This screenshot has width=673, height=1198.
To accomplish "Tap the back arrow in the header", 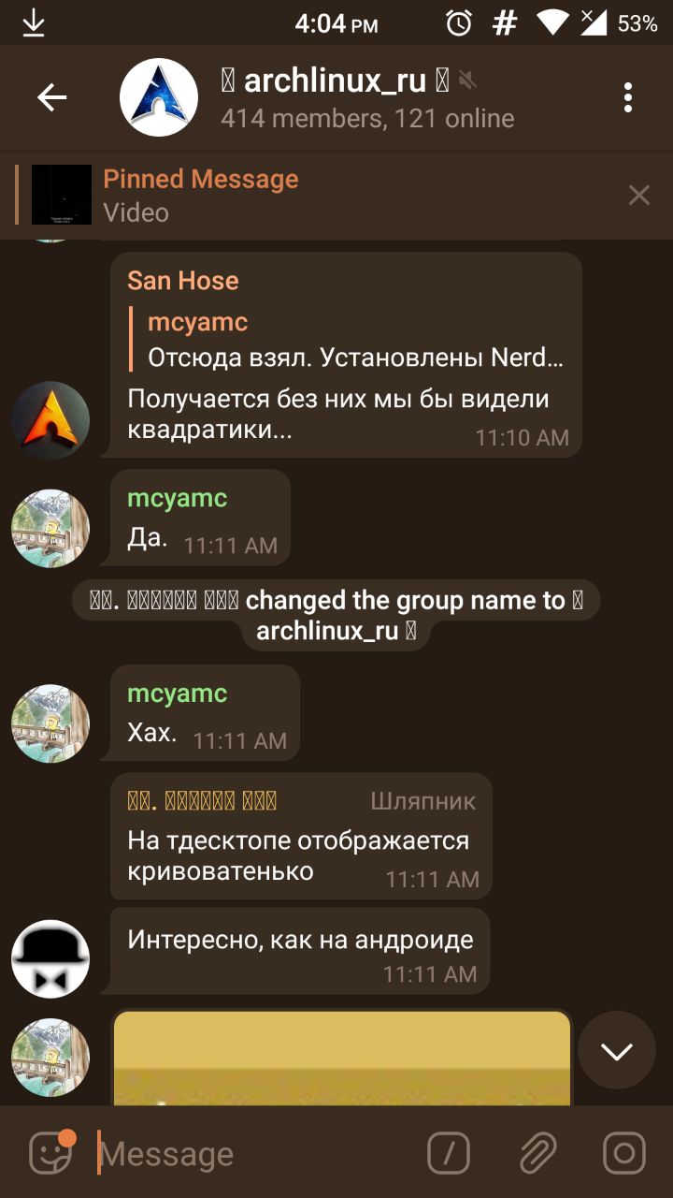I will [51, 97].
